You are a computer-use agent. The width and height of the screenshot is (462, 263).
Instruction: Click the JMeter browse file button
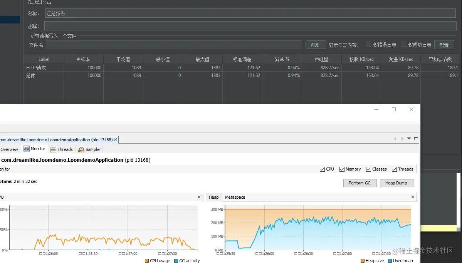[x=316, y=45]
